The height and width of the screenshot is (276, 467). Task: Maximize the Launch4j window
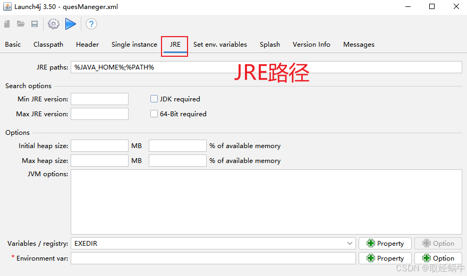click(432, 6)
